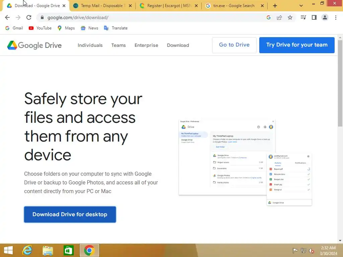This screenshot has height=257, width=343.
Task: Open the Individuals nav item
Action: tap(90, 45)
